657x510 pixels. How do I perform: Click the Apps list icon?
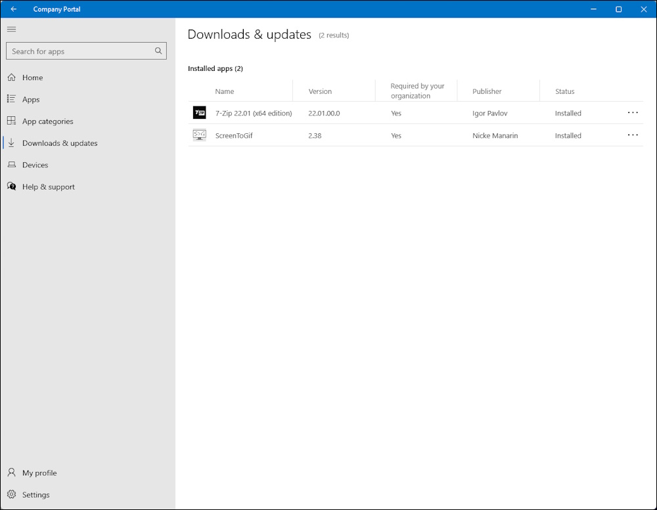[11, 99]
